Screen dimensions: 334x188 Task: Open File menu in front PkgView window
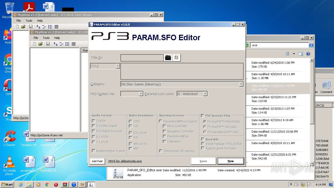click(x=36, y=38)
